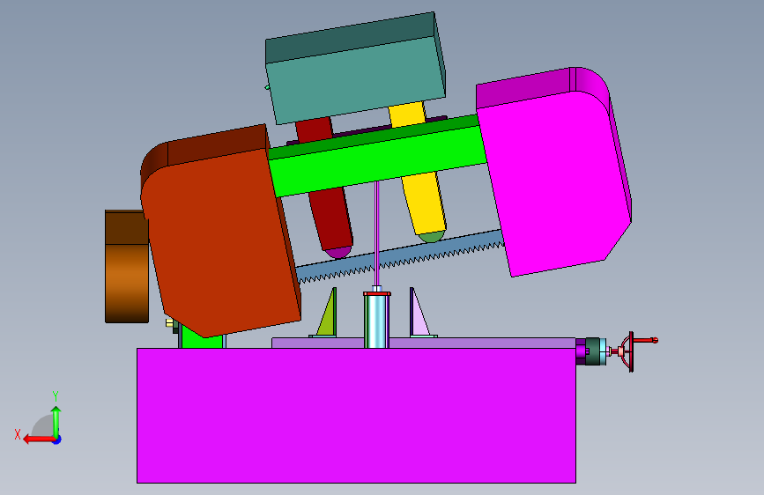Click the blue Z axis dot of the triad
This screenshot has height=495, width=764.
57,440
